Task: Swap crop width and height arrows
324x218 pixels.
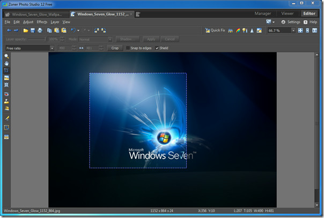Action: pos(81,48)
